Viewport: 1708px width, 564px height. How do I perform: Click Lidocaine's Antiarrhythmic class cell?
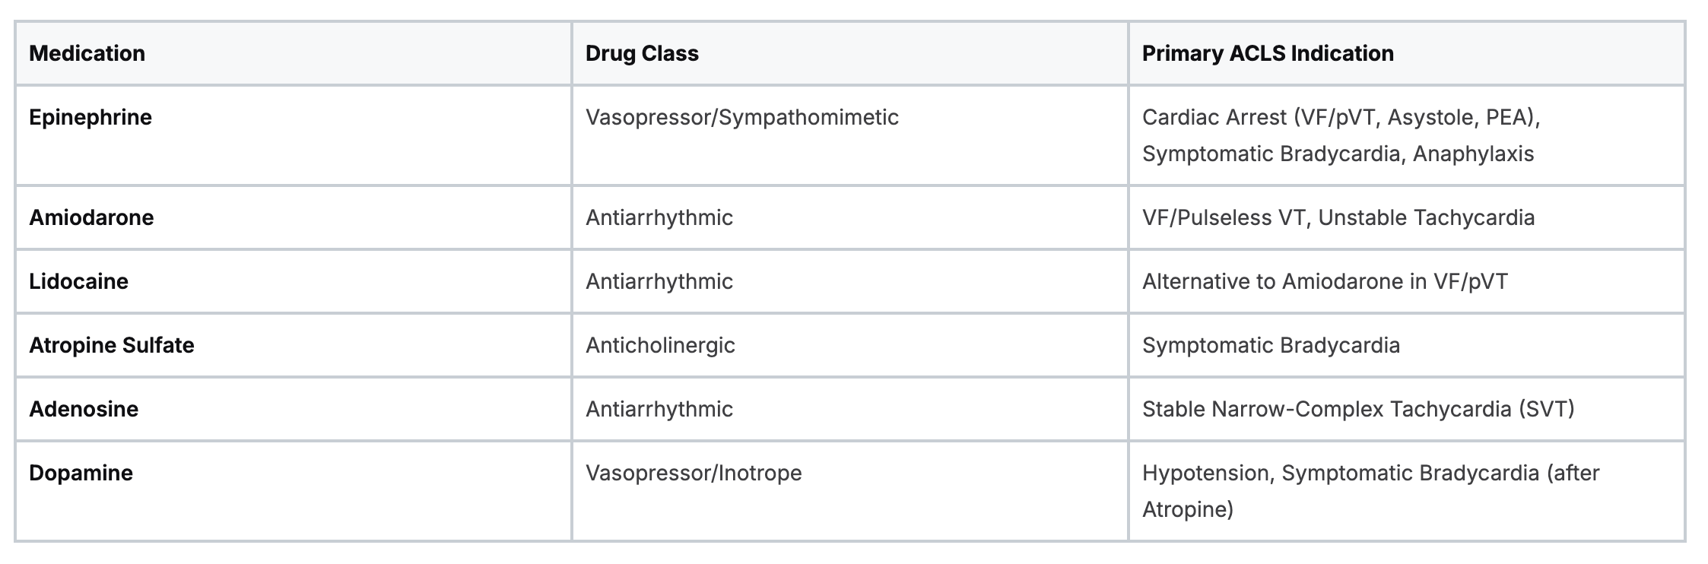659,281
